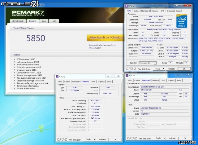Select the motherboard model G1.Sniper Z97

click(x=156, y=90)
